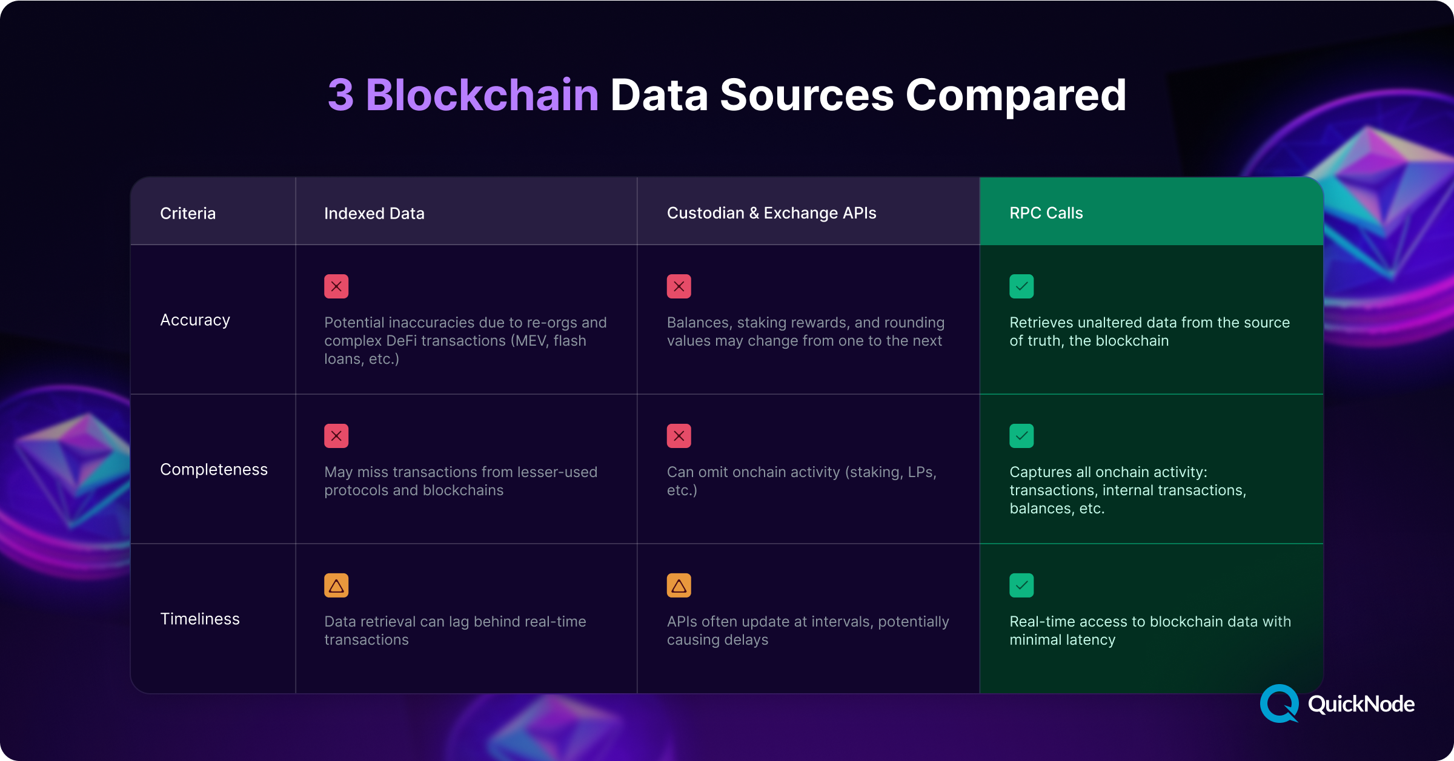Screen dimensions: 1454x761
Task: Select red X icon above 'May miss transactions'
Action: pos(336,436)
